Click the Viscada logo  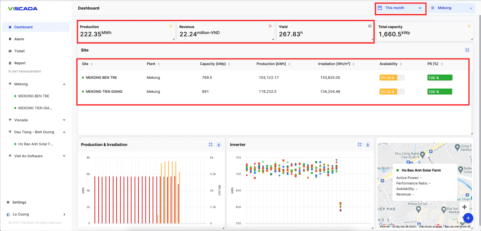[23, 9]
